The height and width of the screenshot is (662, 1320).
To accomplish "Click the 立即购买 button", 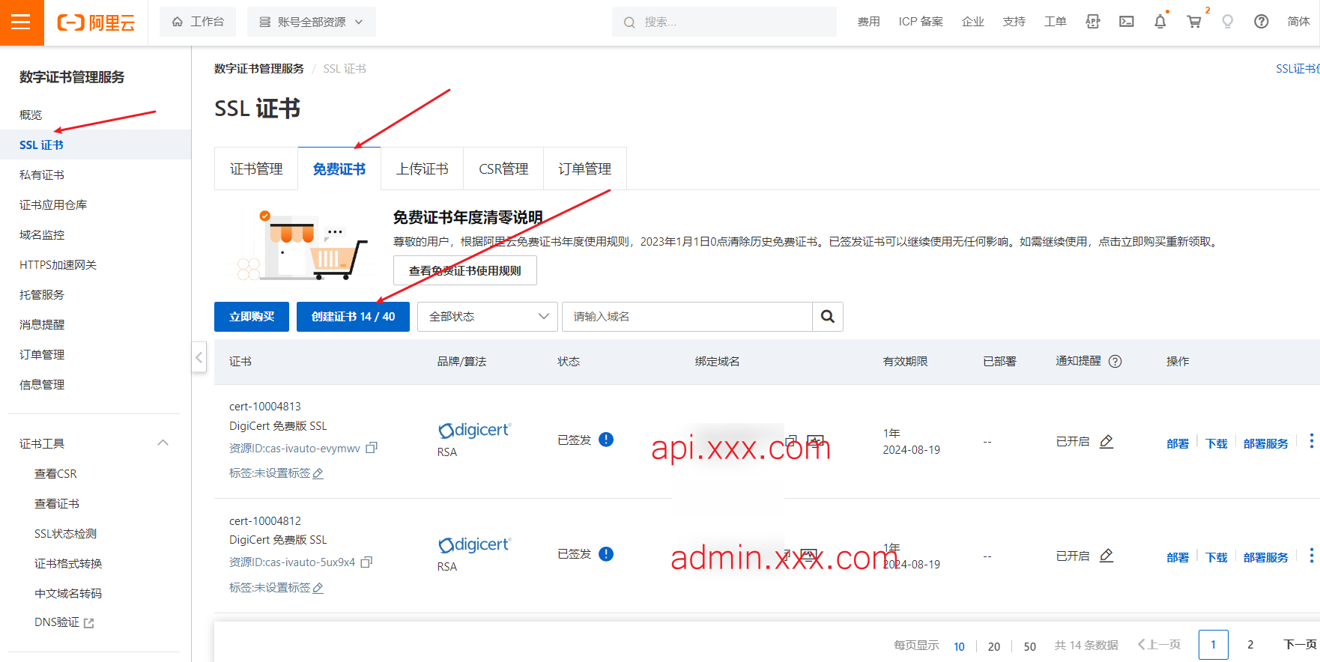I will tap(252, 317).
